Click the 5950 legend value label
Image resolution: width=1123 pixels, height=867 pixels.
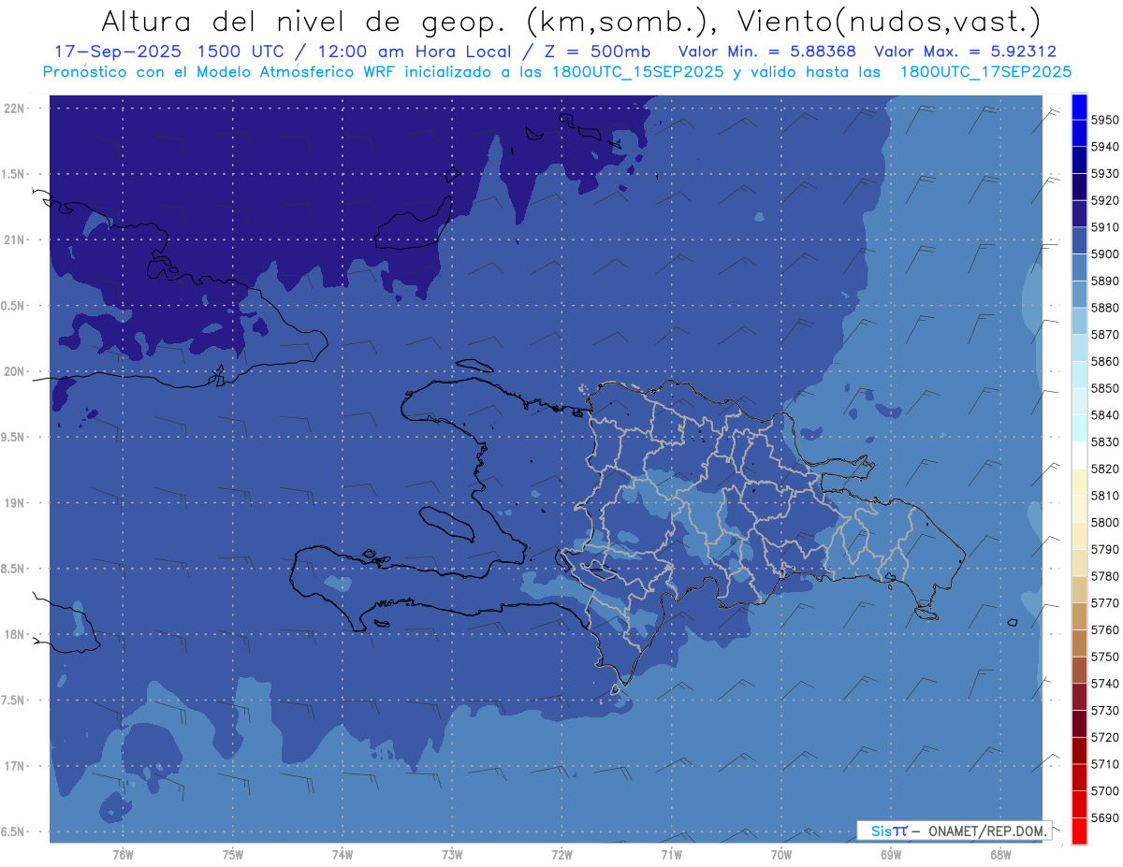click(x=1105, y=120)
